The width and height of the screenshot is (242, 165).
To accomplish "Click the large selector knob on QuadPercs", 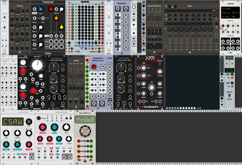I will point(85,131).
